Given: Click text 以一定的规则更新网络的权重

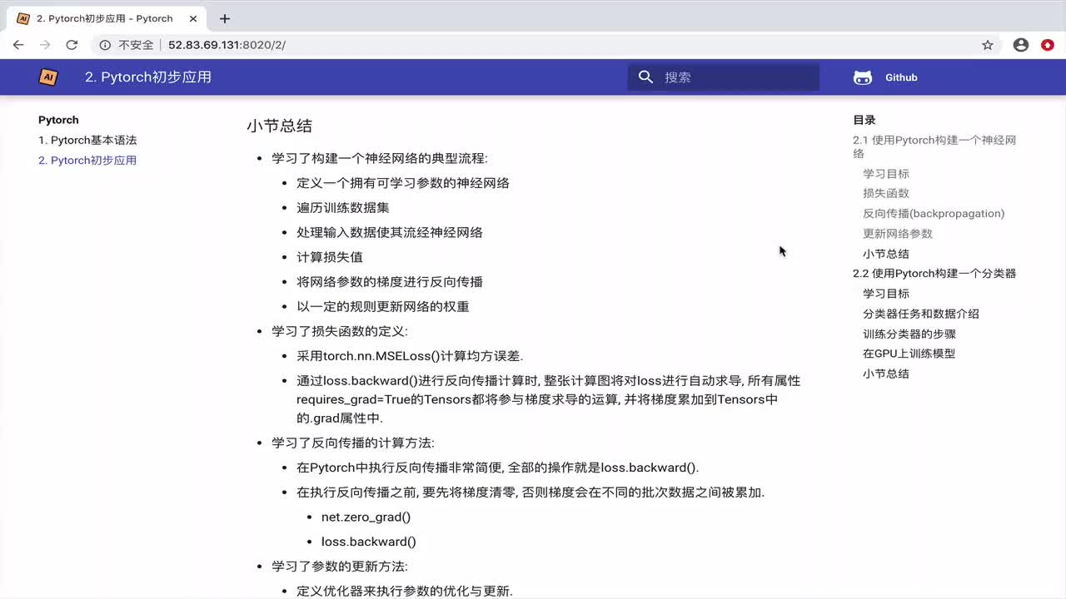Looking at the screenshot, I should [383, 307].
